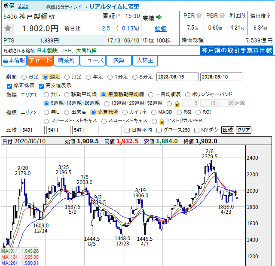Click the green arrow next to 業績
Viewport: 275px width, 266px height.
pyautogui.click(x=159, y=17)
